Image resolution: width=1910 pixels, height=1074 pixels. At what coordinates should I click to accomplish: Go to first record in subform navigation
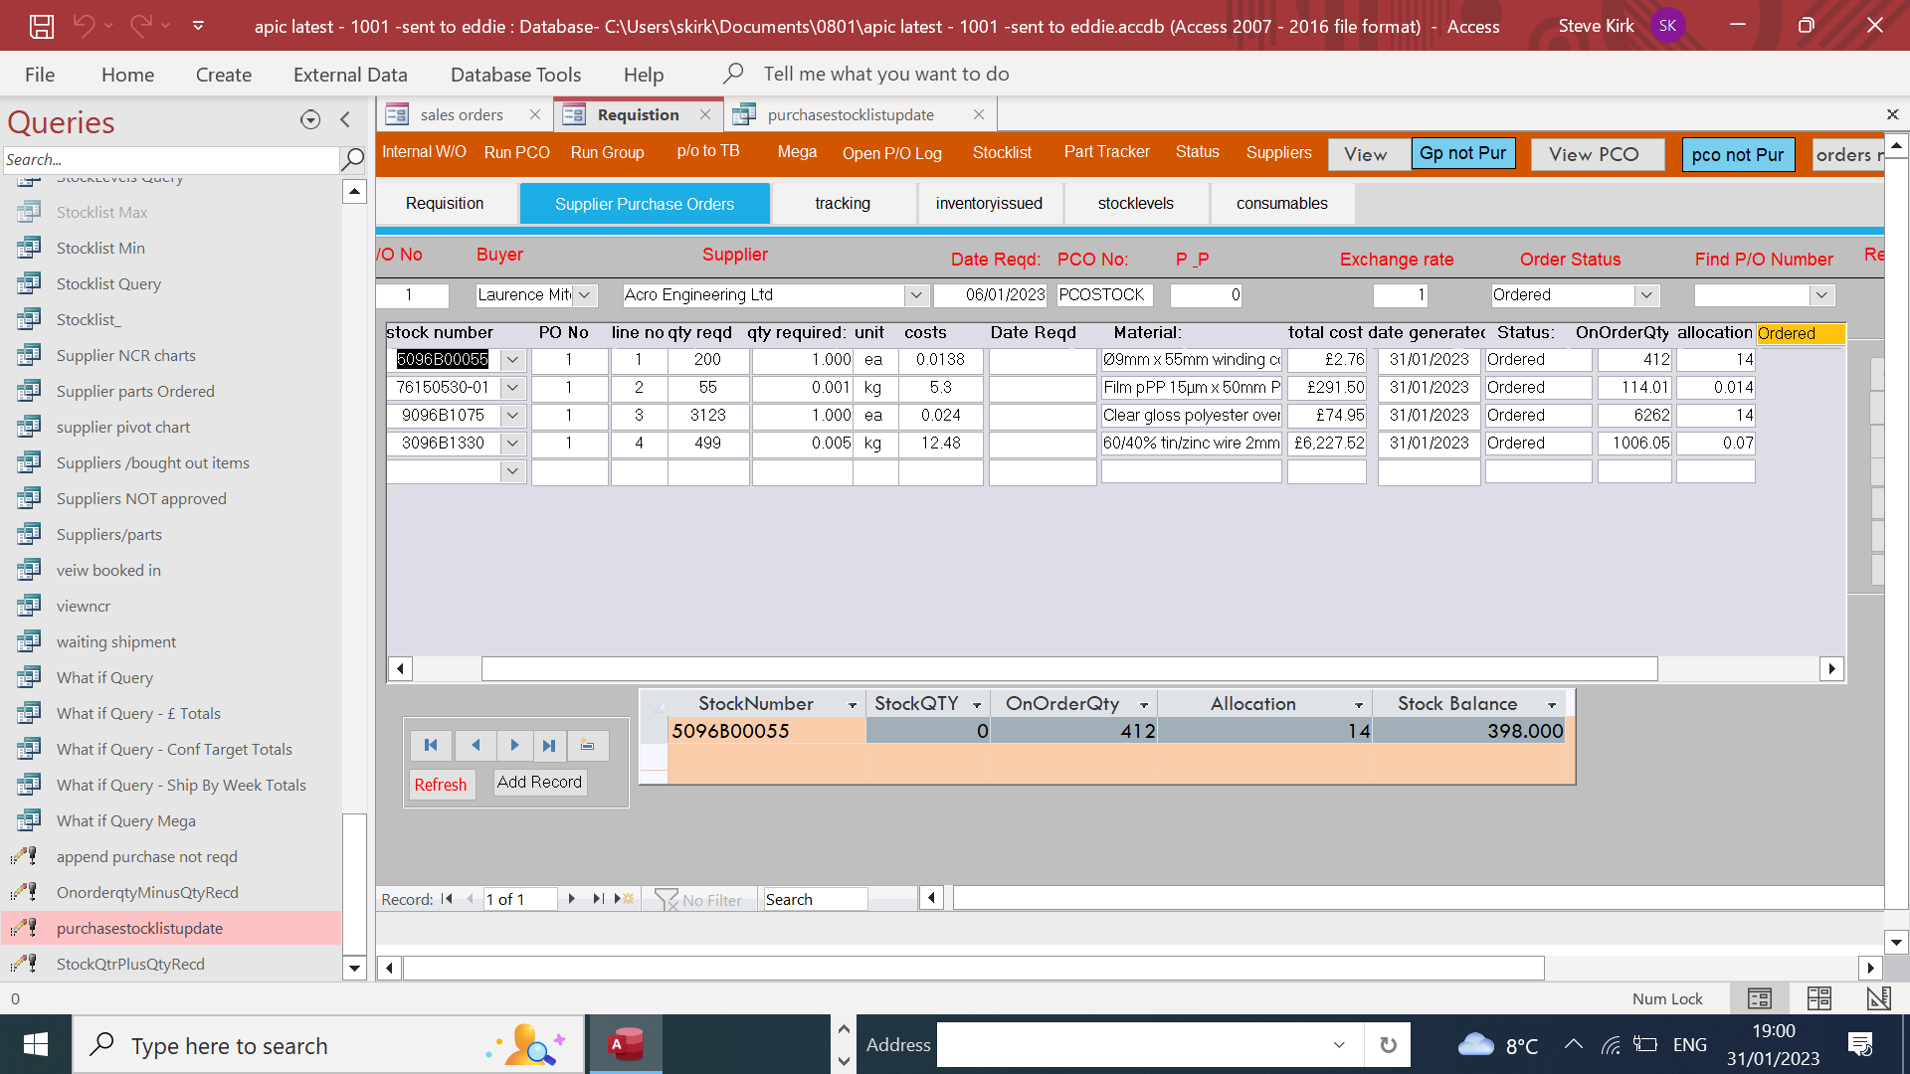tap(431, 745)
